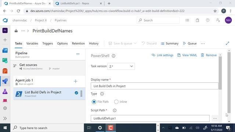Switch to Options tab

click(x=62, y=43)
